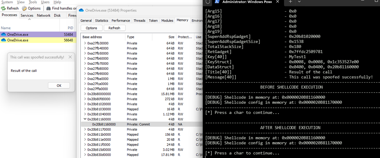Select Private: Commit sub-row 0x20b81160000
The width and height of the screenshot is (380, 158).
coord(142,124)
